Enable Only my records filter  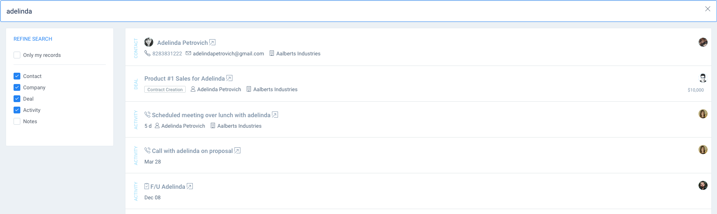tap(17, 55)
